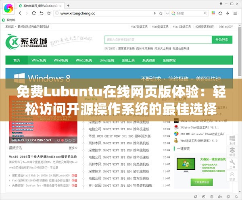Click the 立即重装系统 green button

coord(202,182)
